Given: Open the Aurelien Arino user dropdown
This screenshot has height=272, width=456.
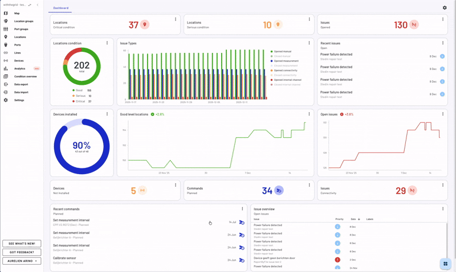Looking at the screenshot, I should (22, 261).
